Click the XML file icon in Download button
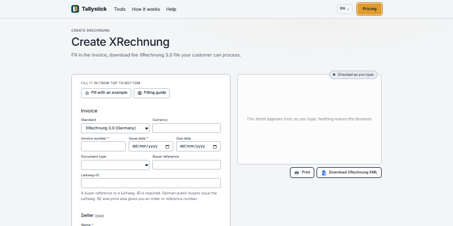This screenshot has width=453, height=226. (324, 173)
